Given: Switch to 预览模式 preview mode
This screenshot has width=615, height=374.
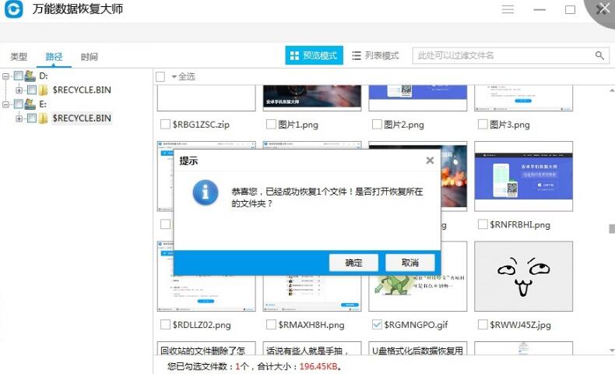Looking at the screenshot, I should pos(314,56).
